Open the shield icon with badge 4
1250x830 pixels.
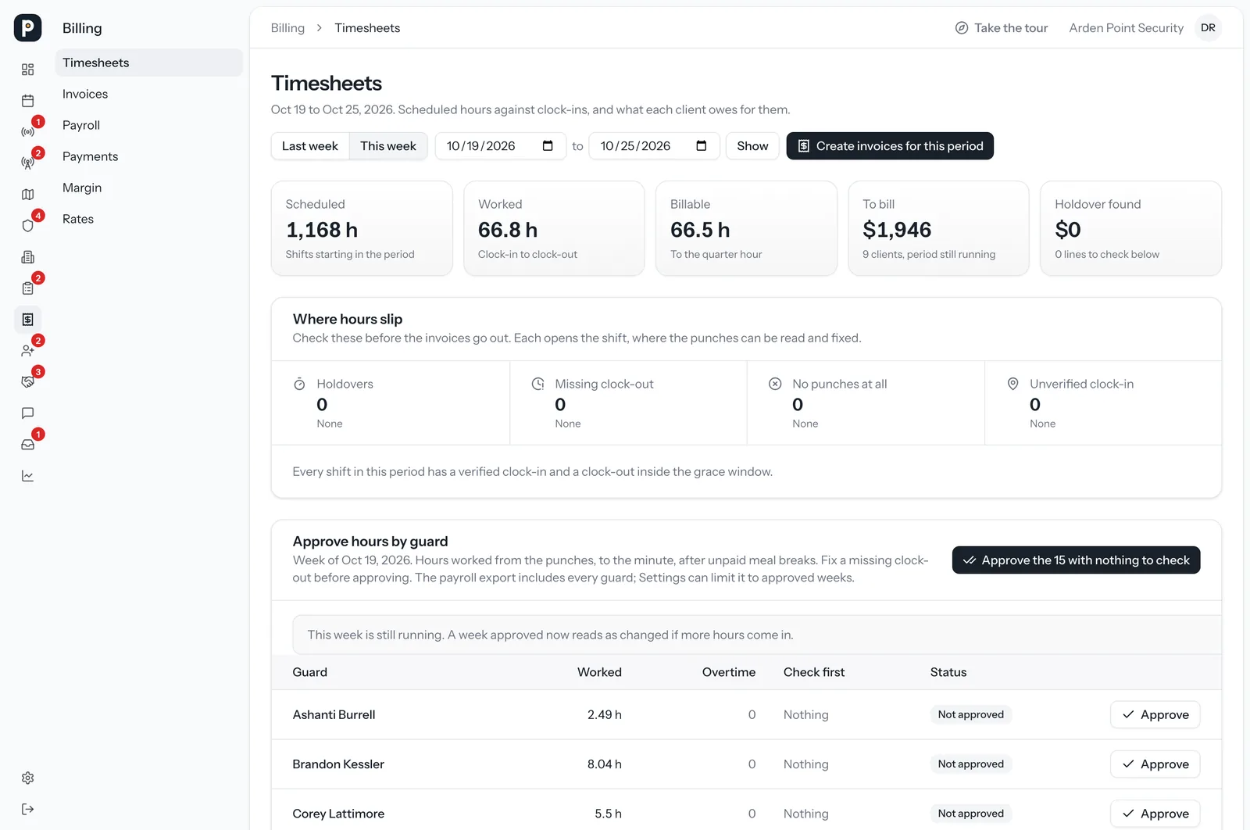pos(28,226)
